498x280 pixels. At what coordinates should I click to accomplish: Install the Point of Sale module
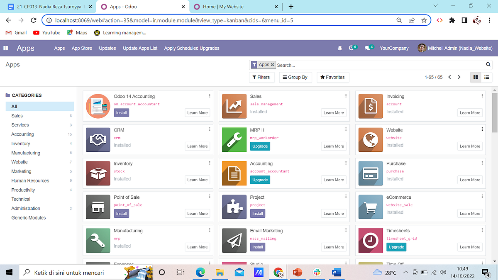click(121, 213)
